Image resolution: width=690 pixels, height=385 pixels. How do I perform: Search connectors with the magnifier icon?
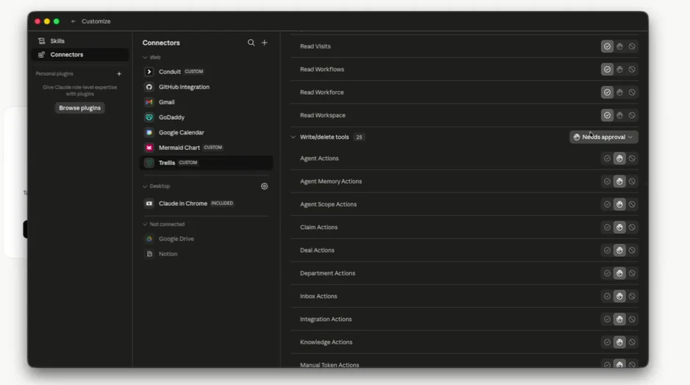point(251,43)
